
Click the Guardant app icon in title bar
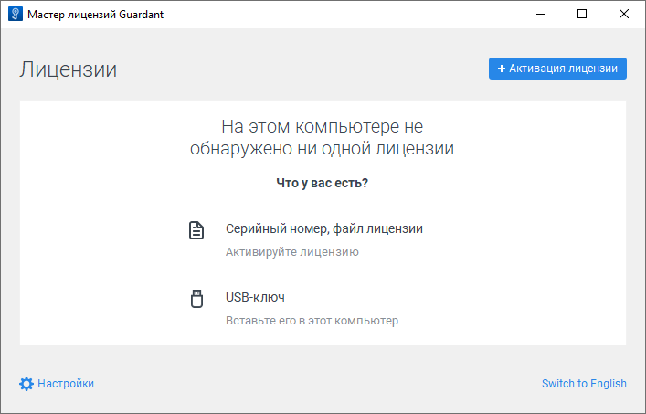pyautogui.click(x=16, y=14)
